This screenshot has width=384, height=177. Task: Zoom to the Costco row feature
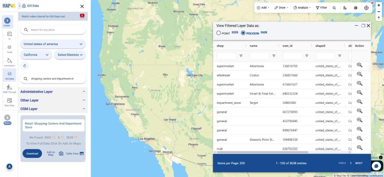pyautogui.click(x=359, y=74)
